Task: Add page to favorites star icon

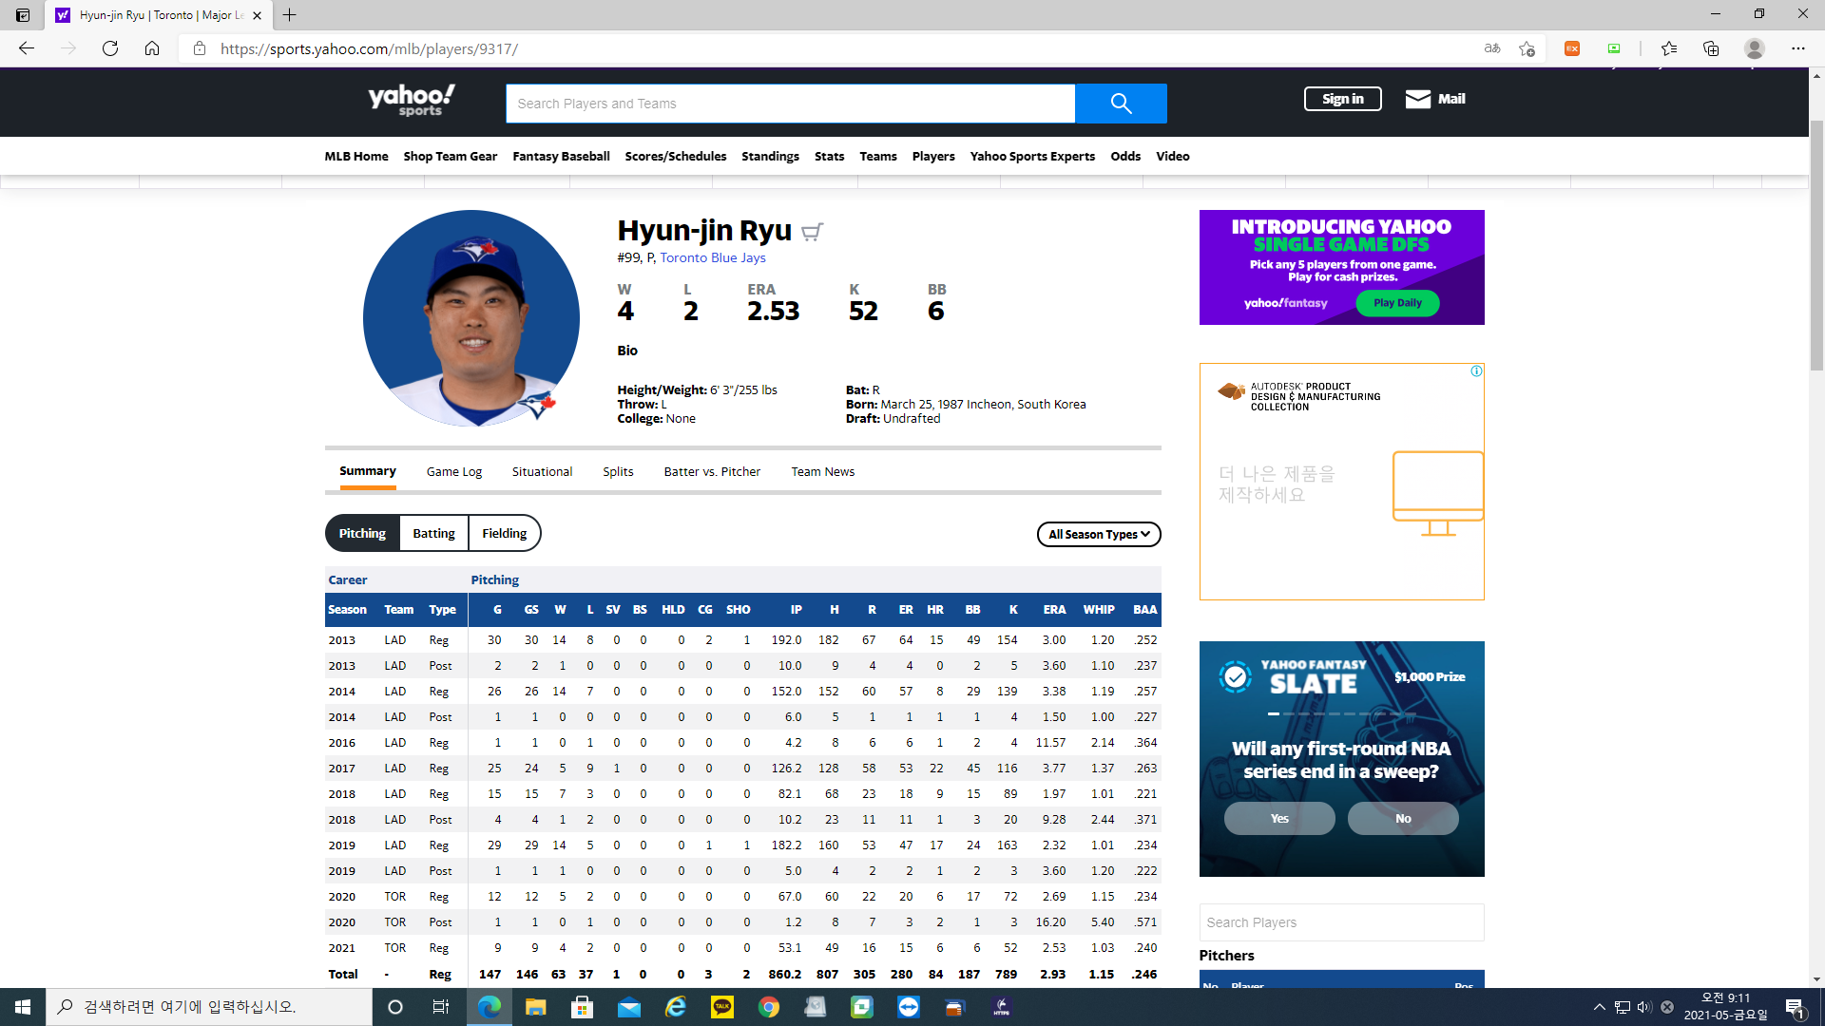Action: pyautogui.click(x=1527, y=48)
